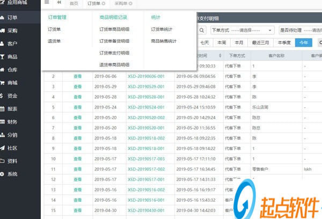This screenshot has width=322, height=219.
Task: Open the 采购 truck icon in sidebar
Action: [2, 31]
